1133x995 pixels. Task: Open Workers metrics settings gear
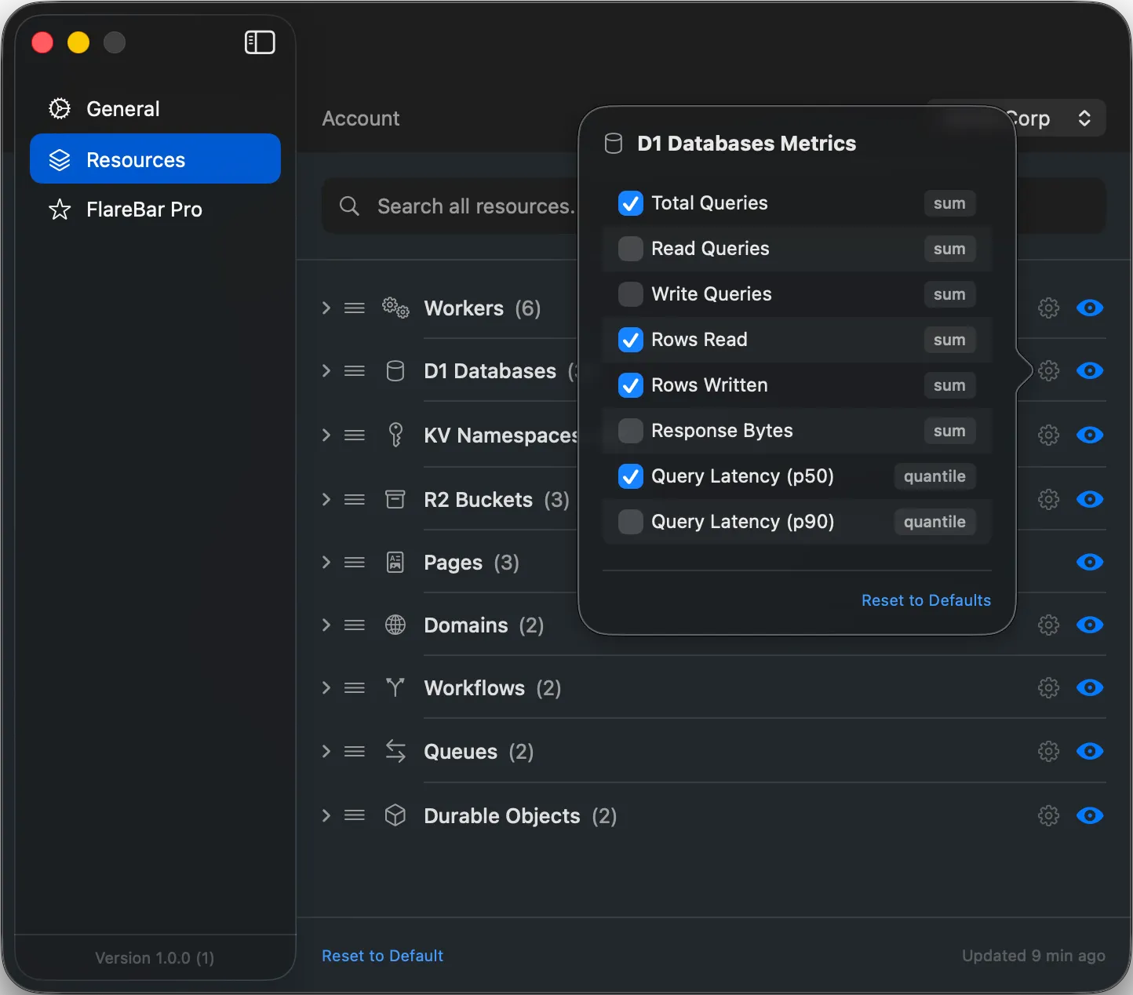coord(1048,308)
